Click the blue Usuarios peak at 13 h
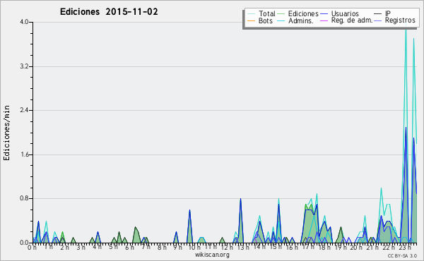424x261 pixels. (240, 199)
